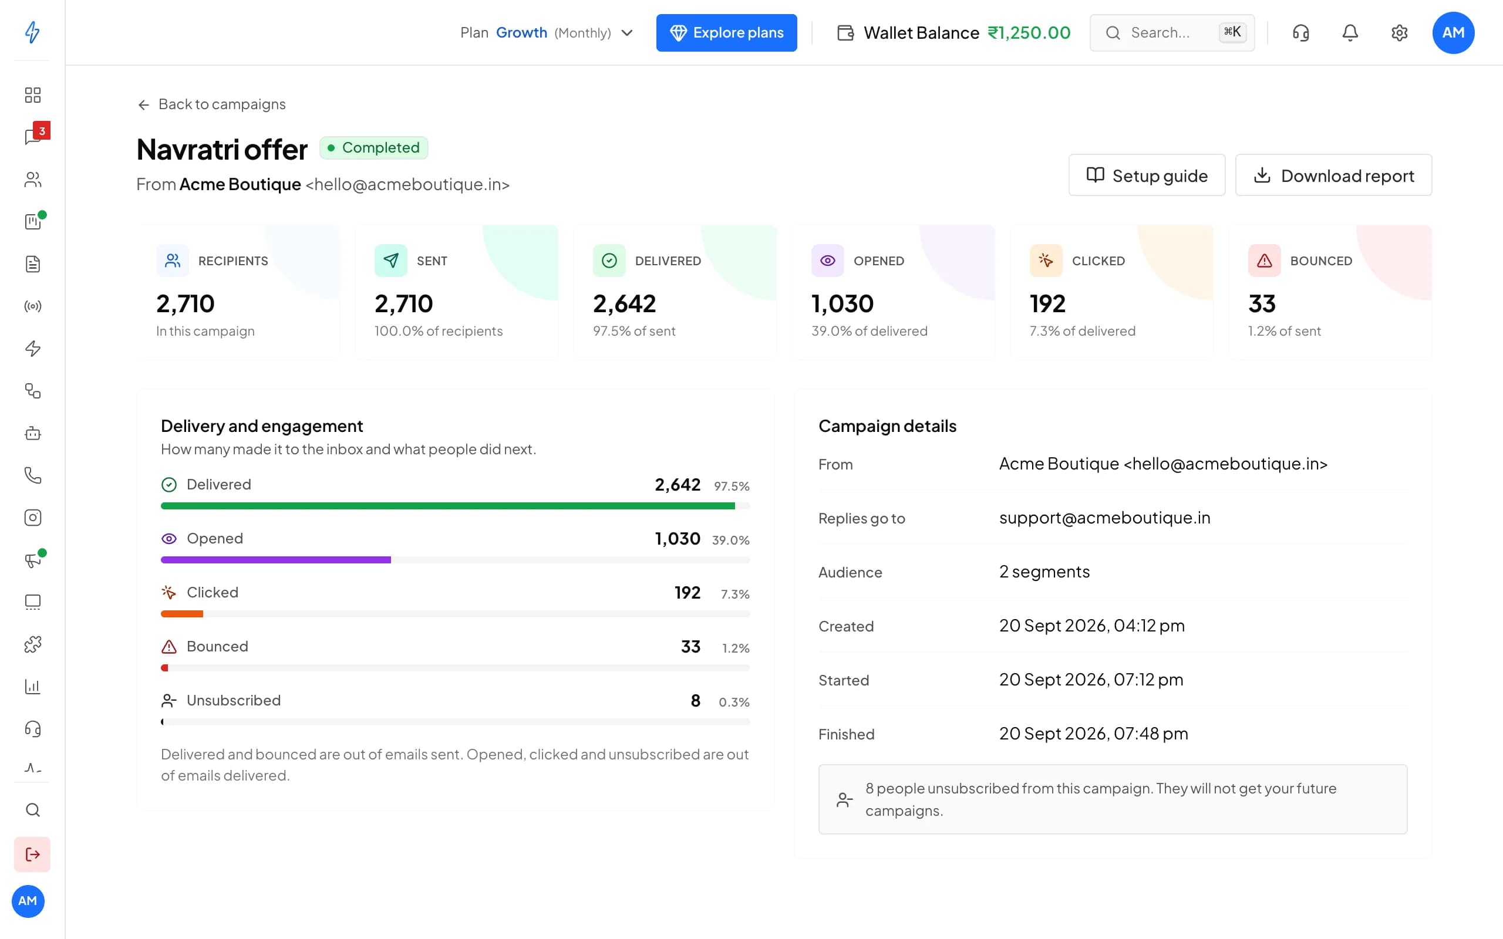Click the wallet icon beside Wallet Balance
The image size is (1503, 939).
845,32
